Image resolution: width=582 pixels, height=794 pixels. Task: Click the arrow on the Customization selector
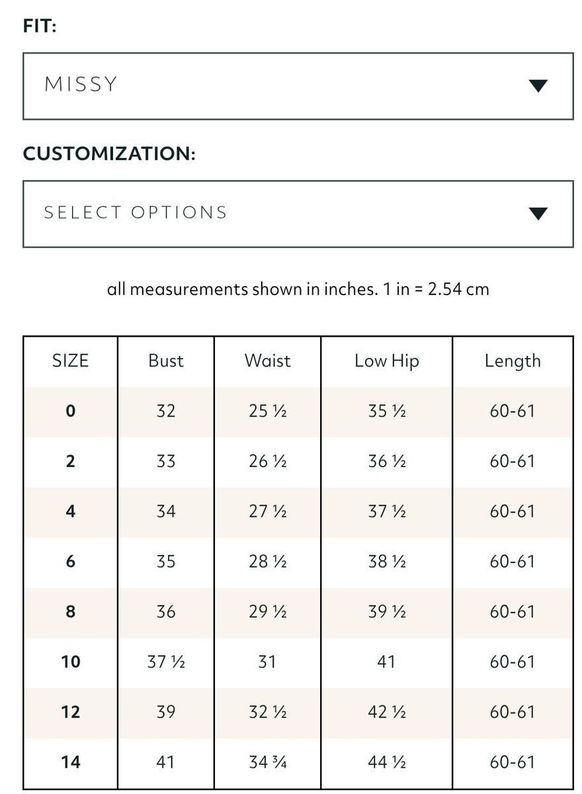click(539, 214)
